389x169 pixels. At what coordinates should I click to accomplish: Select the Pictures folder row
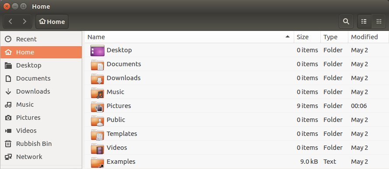[236, 106]
